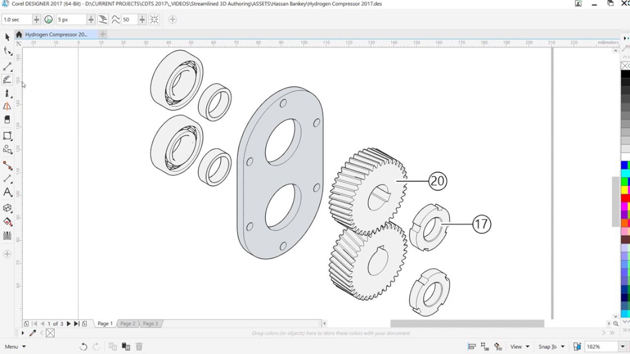Add a page before the first page

point(26,324)
